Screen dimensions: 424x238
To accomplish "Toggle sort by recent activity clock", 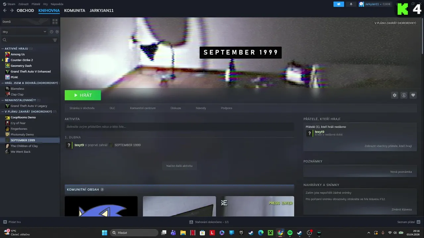I will [x=51, y=32].
